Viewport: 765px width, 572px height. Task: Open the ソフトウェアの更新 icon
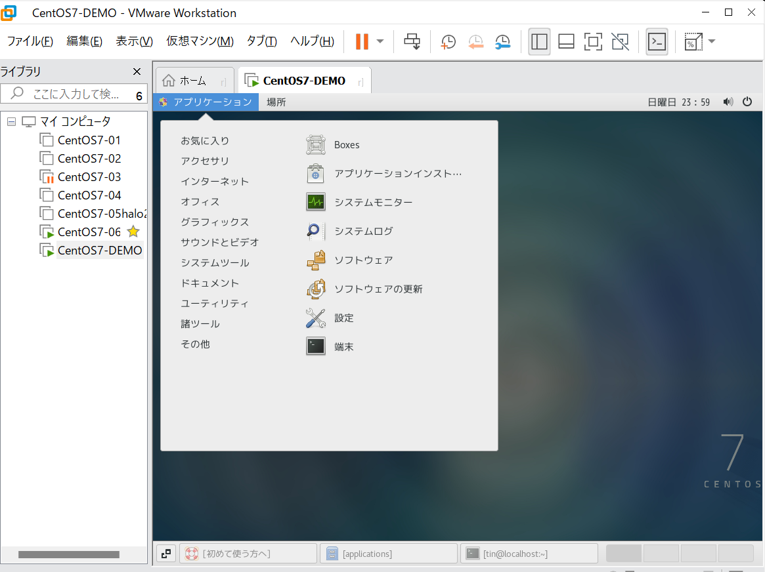[x=316, y=289]
